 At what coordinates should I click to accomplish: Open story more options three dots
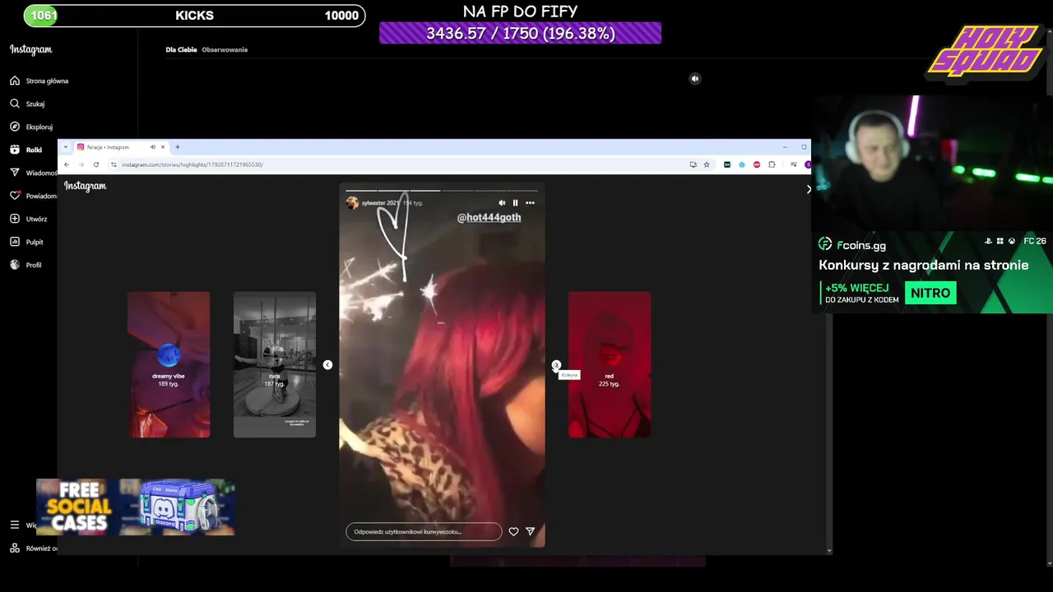(530, 203)
